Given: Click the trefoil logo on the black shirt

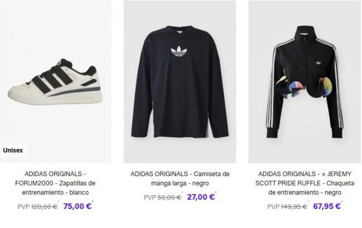Looking at the screenshot, I should coord(179,51).
